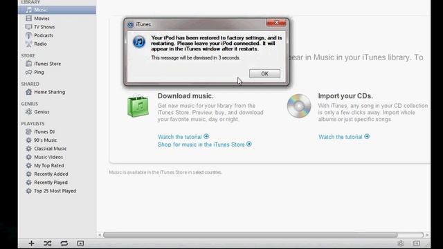The width and height of the screenshot is (443, 249).
Task: Click the Classical Music gear icon
Action: pyautogui.click(x=28, y=149)
